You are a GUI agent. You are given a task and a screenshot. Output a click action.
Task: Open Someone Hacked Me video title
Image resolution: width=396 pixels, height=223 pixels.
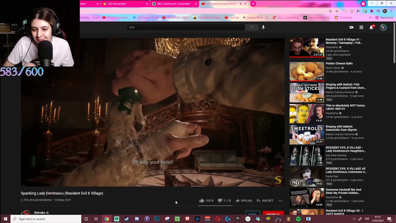pyautogui.click(x=343, y=191)
